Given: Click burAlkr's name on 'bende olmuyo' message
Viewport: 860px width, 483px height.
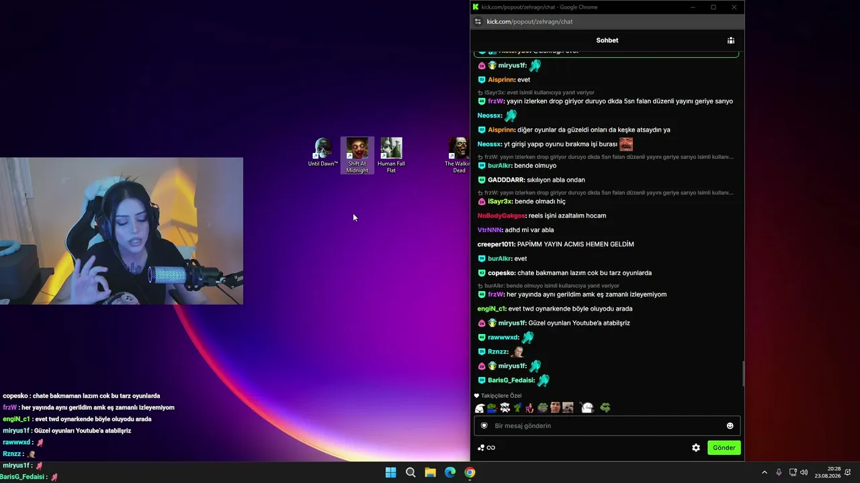Looking at the screenshot, I should click(x=500, y=166).
